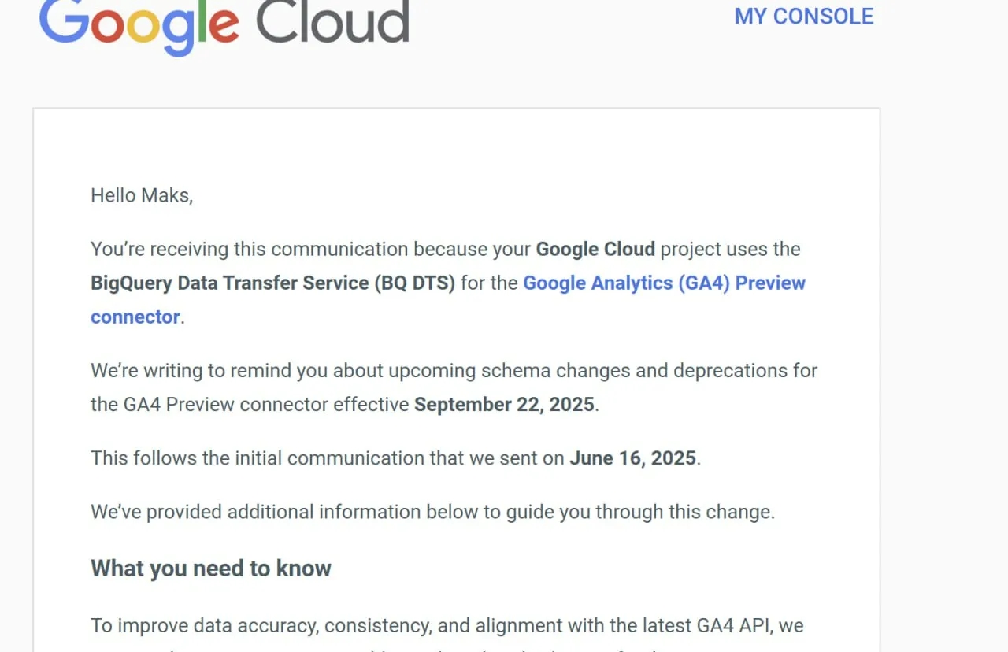Click the bold 'Google Cloud' in paragraph

(x=595, y=249)
